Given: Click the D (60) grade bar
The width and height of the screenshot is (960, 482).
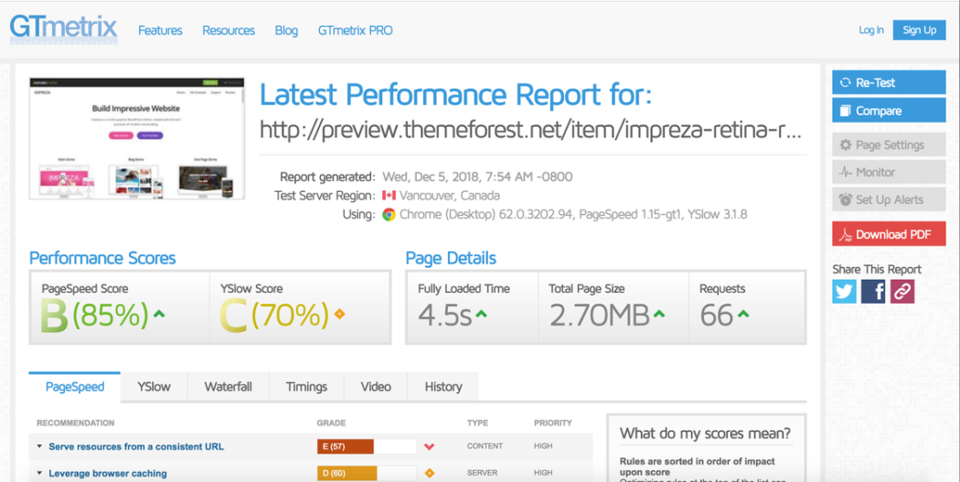Looking at the screenshot, I should click(x=367, y=473).
